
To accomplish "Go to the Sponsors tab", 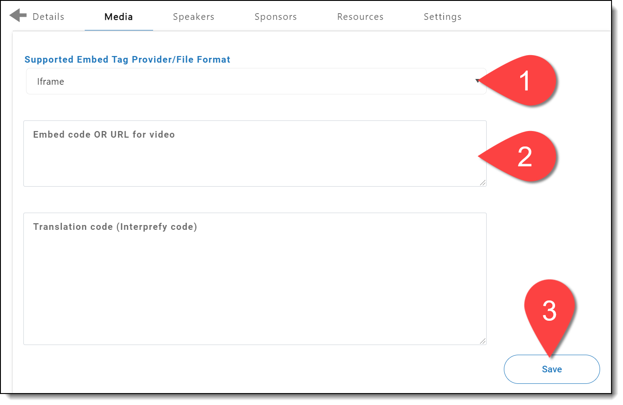I will pyautogui.click(x=275, y=17).
